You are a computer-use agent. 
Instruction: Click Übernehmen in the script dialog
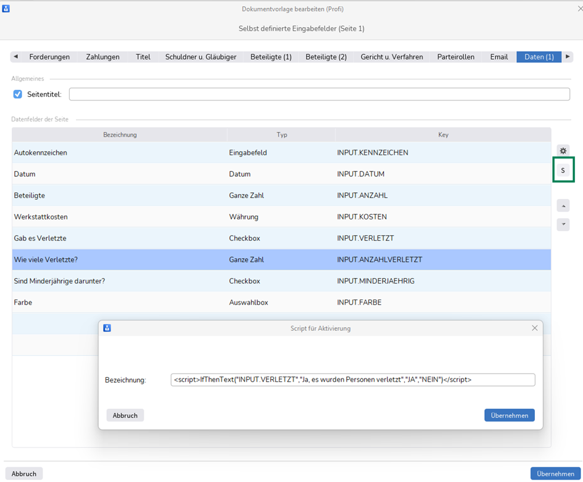510,415
